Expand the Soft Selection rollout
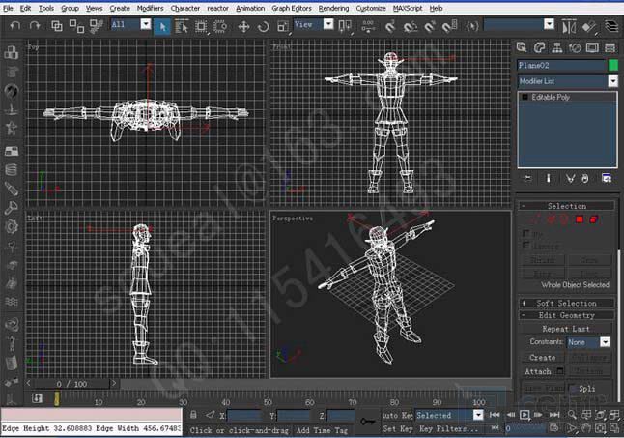 [567, 303]
